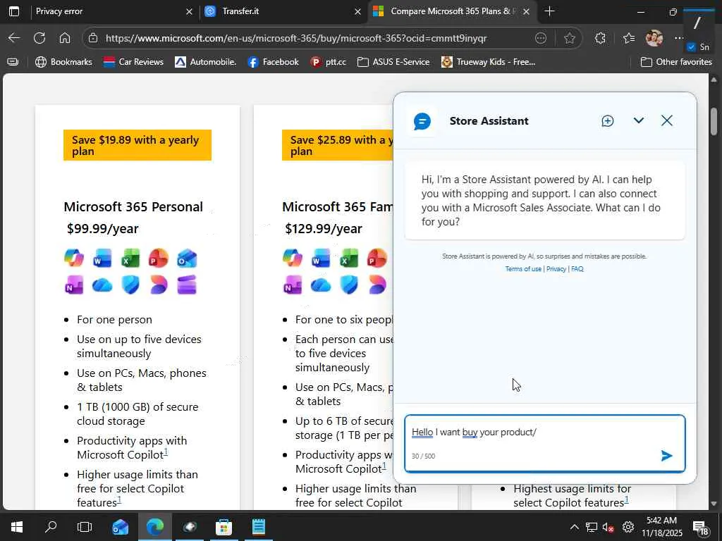Click the OneNote icon under Microsoft 365 Family

pos(293,285)
